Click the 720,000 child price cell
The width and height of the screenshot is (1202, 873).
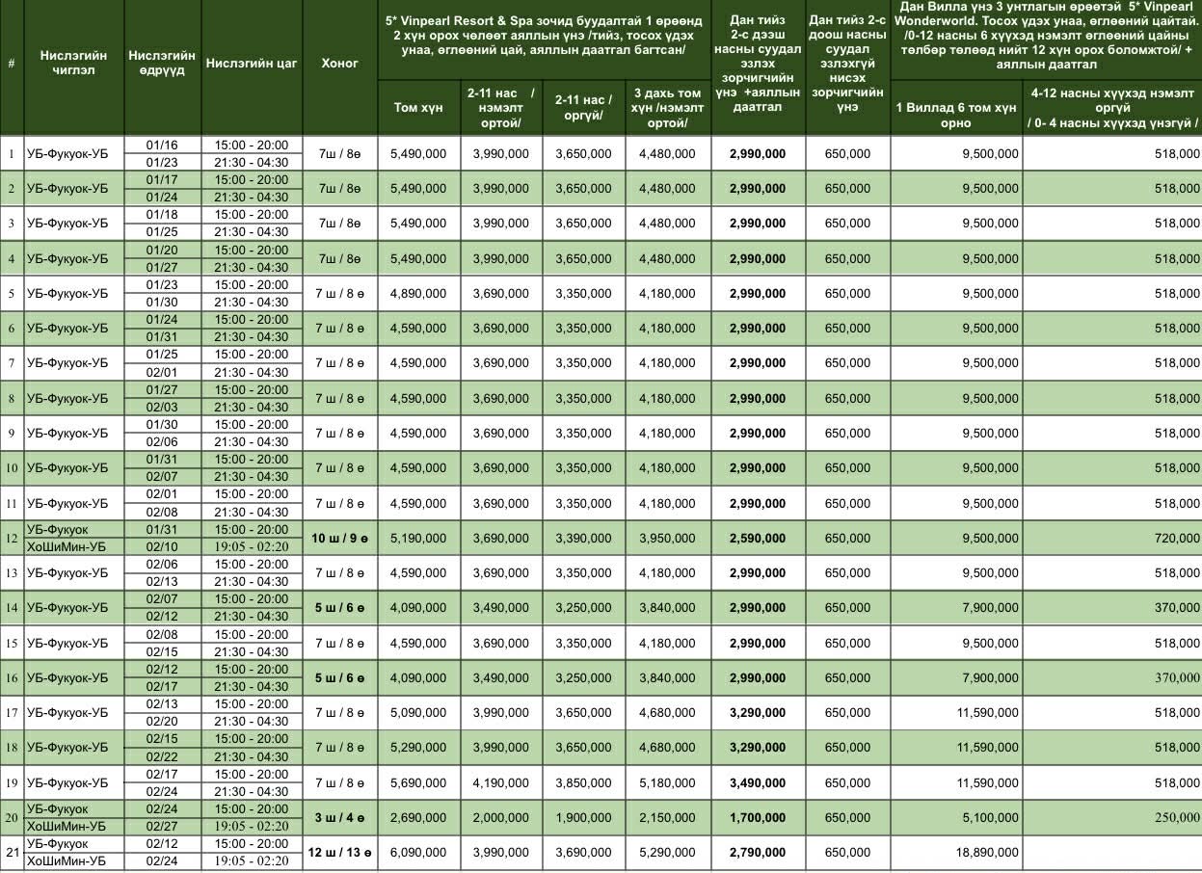1176,539
